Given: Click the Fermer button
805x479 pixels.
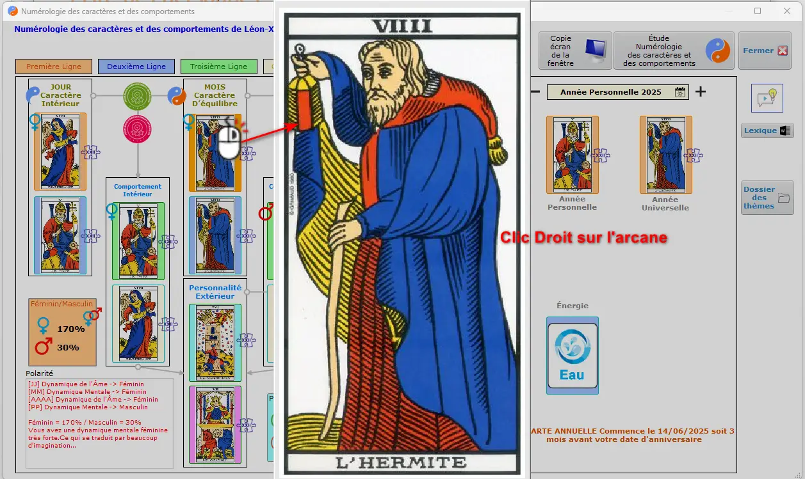Looking at the screenshot, I should pyautogui.click(x=764, y=51).
